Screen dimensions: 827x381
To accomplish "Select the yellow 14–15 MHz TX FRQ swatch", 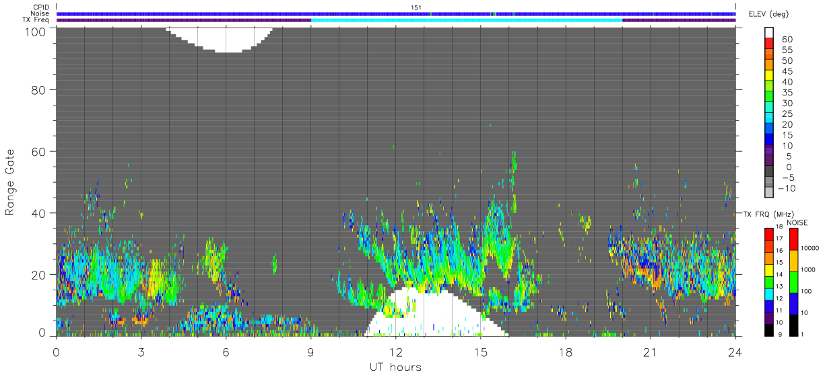I will coord(769,269).
